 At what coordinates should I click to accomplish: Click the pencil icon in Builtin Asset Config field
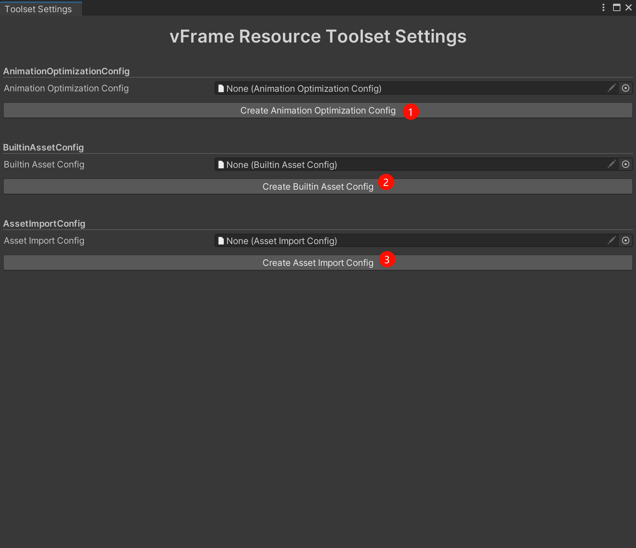612,164
